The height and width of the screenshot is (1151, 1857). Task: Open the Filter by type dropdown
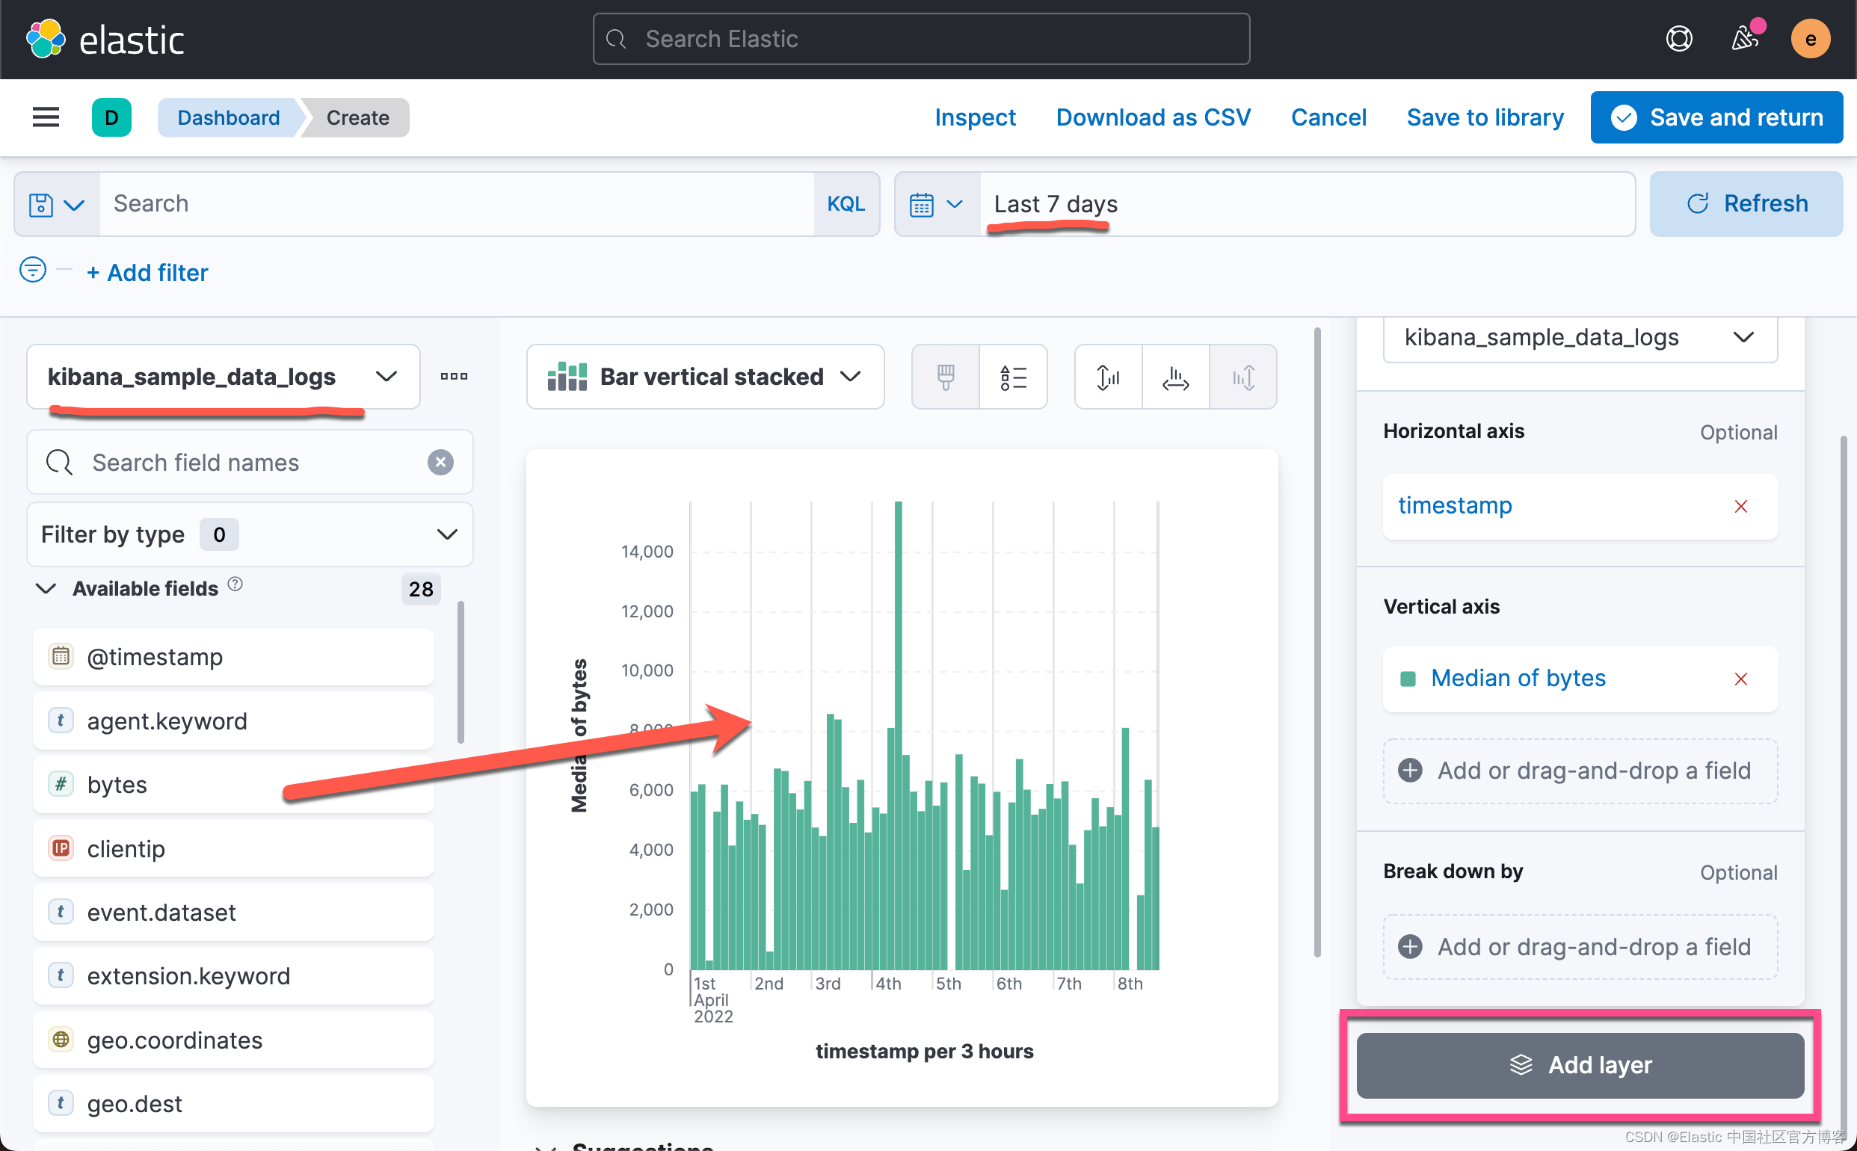coord(250,534)
